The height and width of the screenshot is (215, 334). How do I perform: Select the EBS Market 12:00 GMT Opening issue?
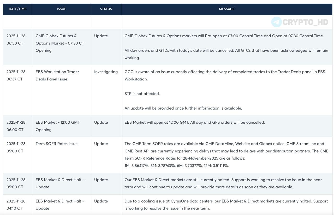coord(58,126)
